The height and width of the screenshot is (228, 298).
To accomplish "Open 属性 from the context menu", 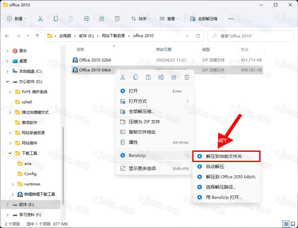I will [x=140, y=142].
